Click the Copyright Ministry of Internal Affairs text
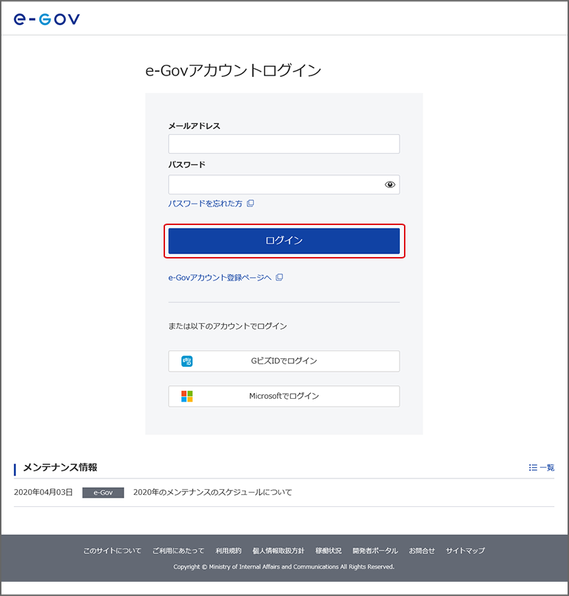The width and height of the screenshot is (569, 596). click(284, 567)
